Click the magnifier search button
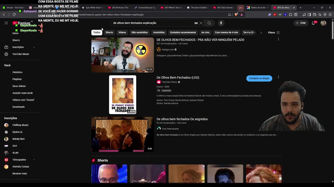 pyautogui.click(x=209, y=23)
